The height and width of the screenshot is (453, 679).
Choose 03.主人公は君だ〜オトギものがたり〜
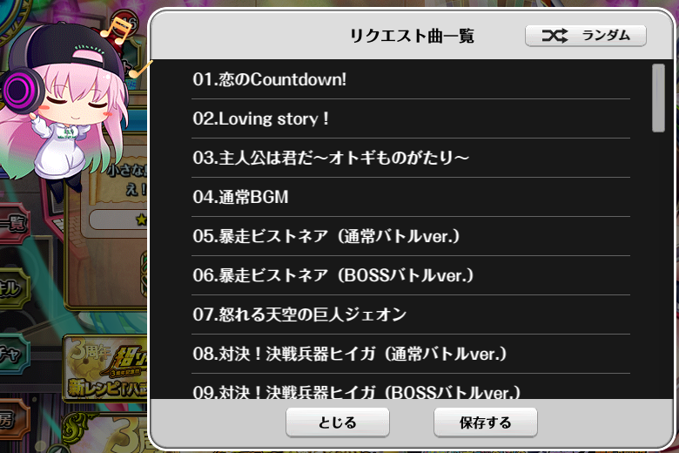(x=411, y=158)
